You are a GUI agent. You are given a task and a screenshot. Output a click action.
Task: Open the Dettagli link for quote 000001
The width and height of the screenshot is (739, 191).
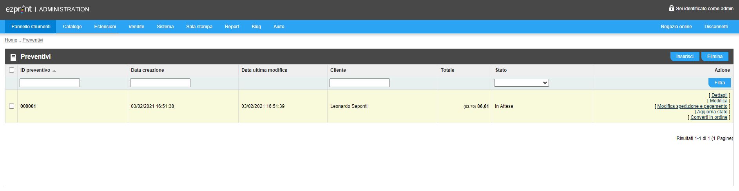coord(719,95)
